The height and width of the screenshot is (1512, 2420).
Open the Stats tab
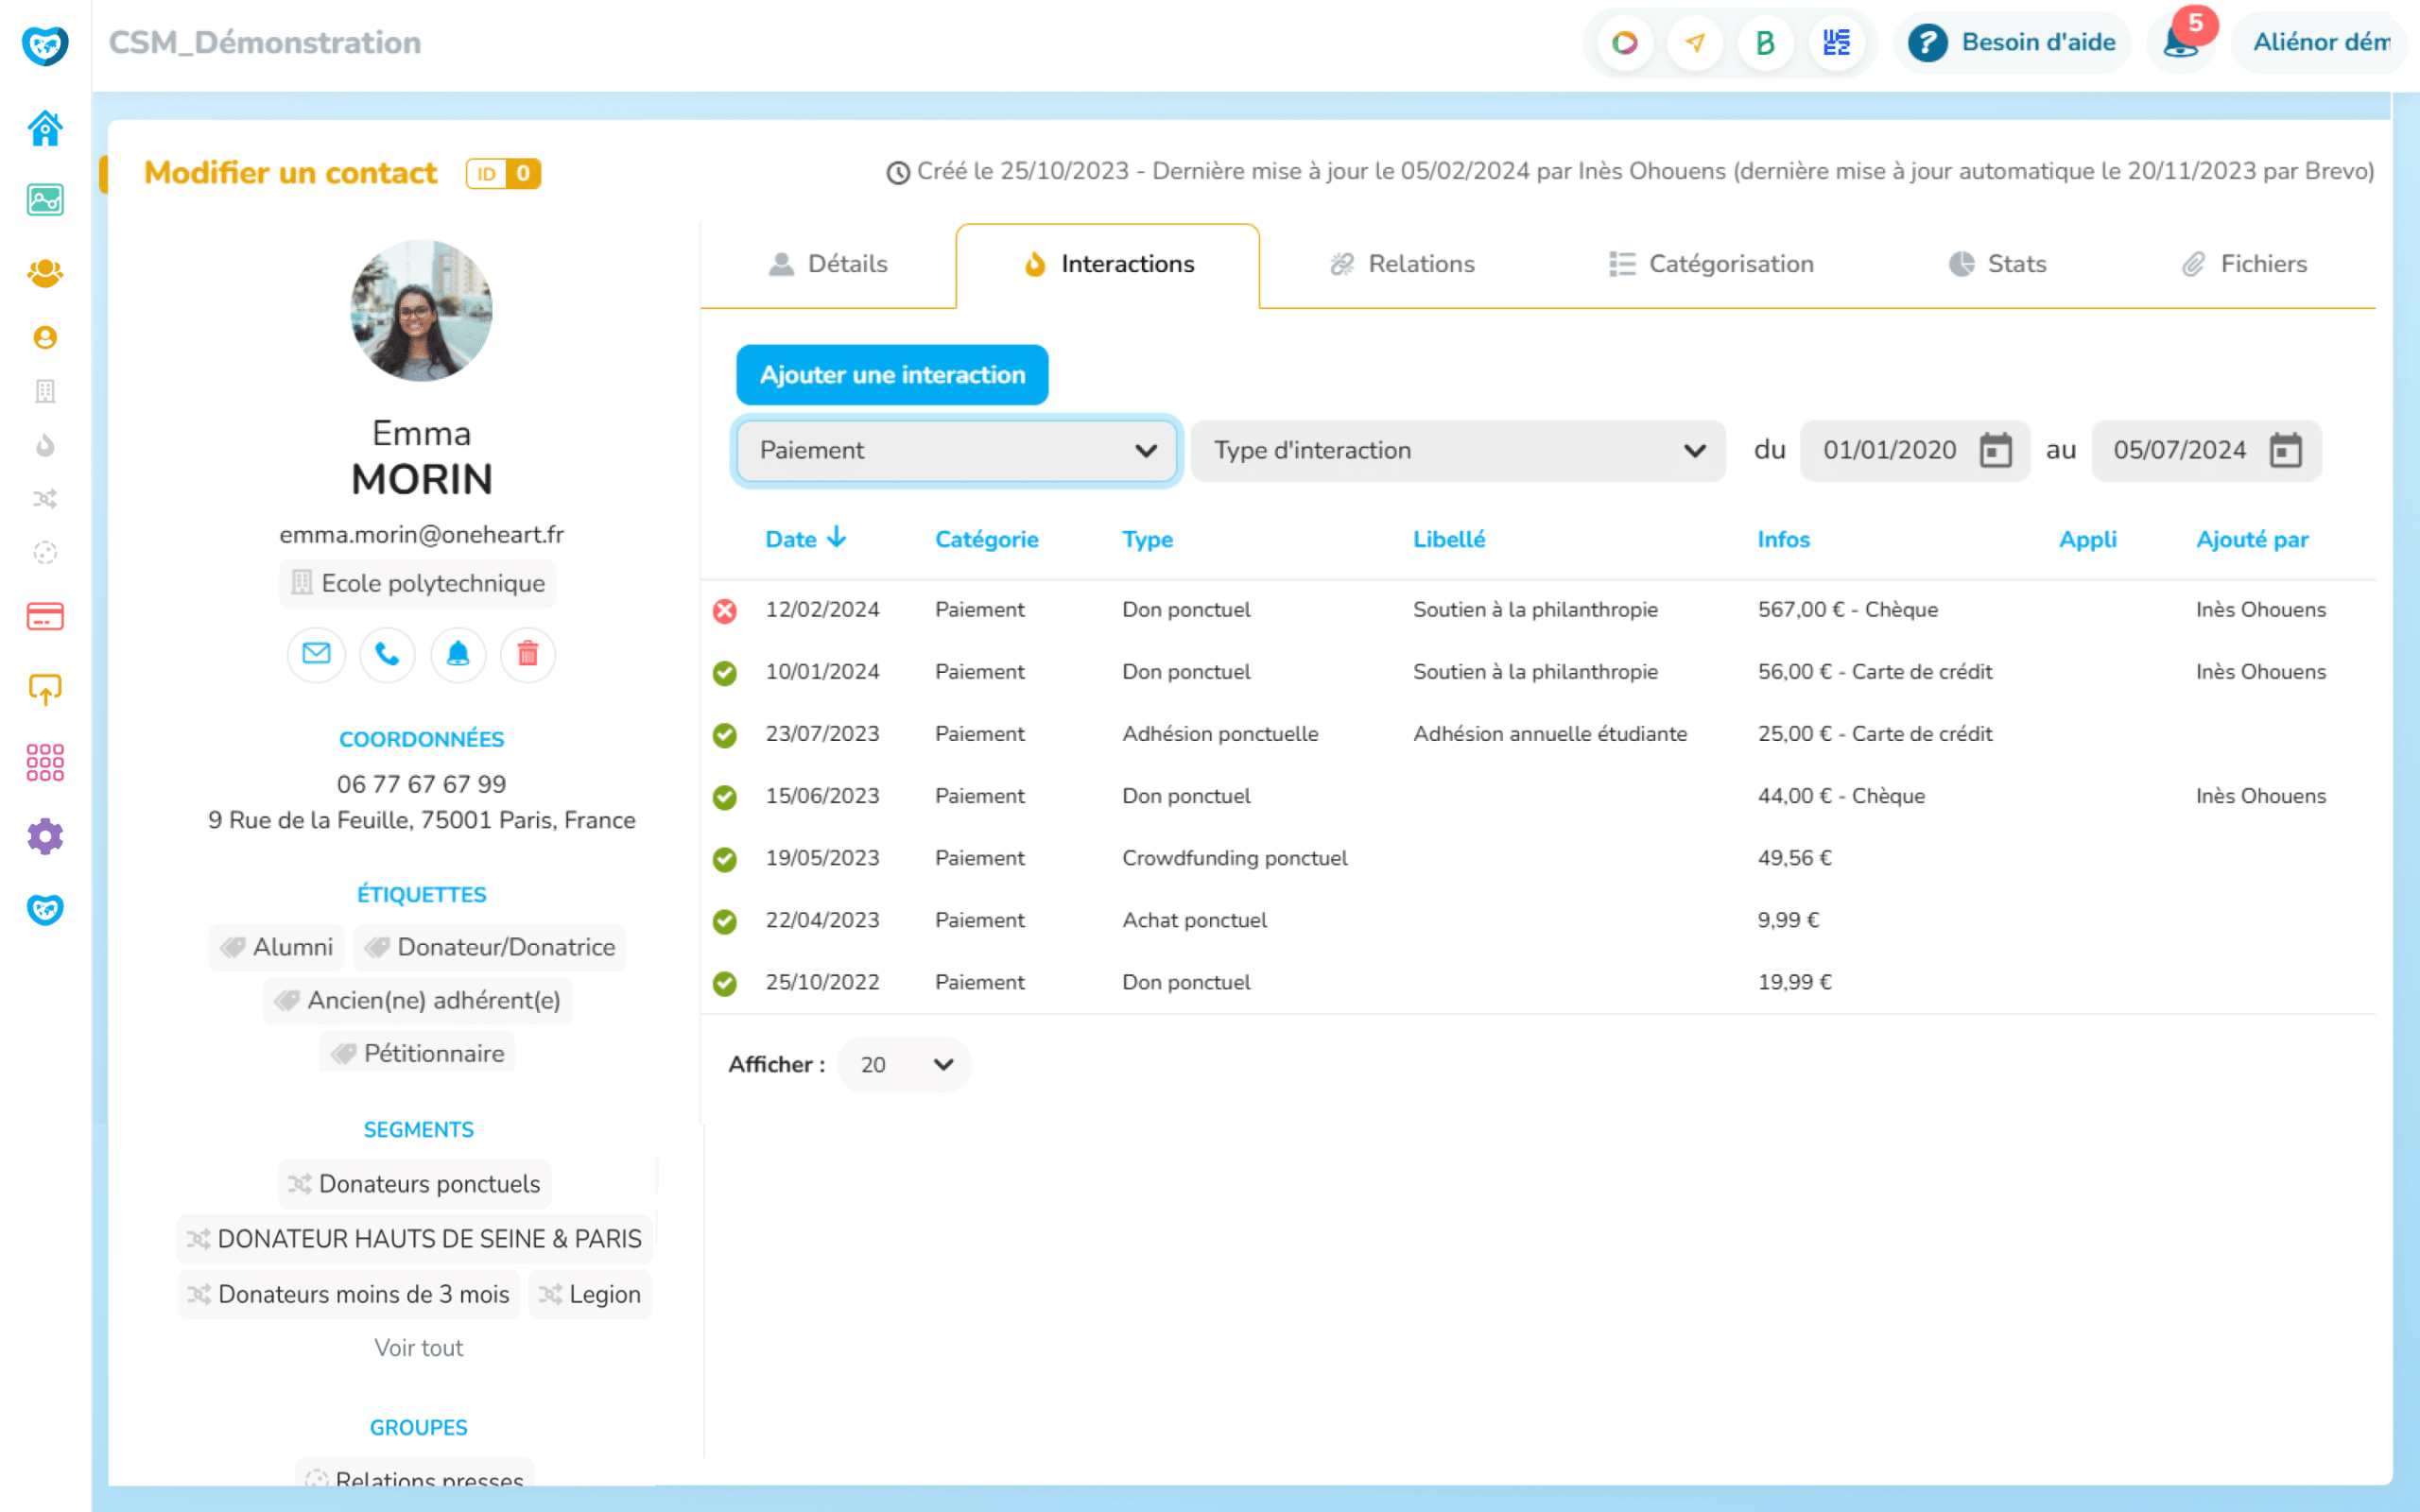coord(1998,264)
